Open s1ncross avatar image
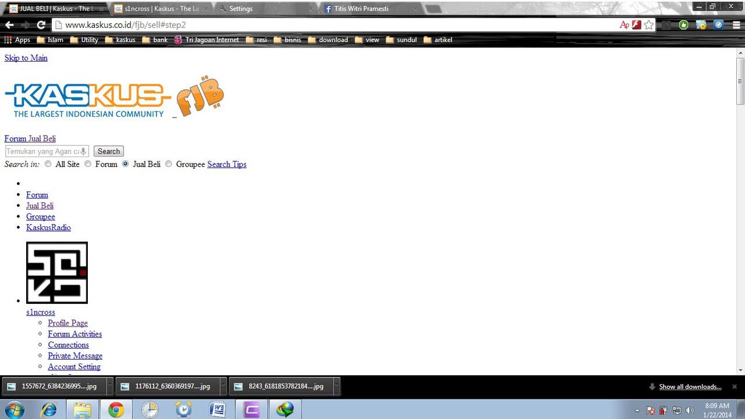 (x=57, y=273)
